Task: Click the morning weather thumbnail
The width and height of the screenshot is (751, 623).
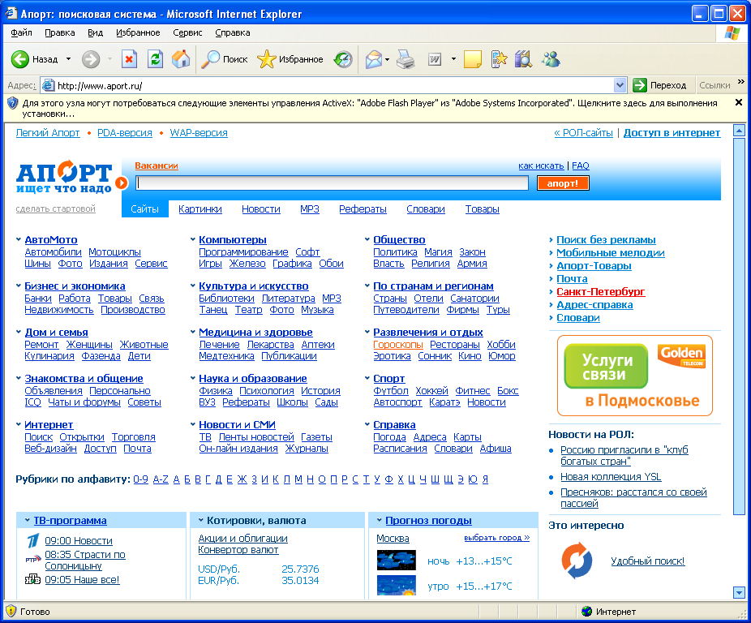Action: pyautogui.click(x=396, y=585)
